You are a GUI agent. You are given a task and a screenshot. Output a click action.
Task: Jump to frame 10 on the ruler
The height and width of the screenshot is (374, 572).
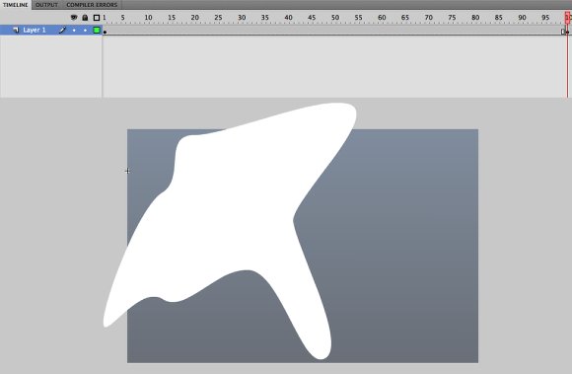coord(148,18)
